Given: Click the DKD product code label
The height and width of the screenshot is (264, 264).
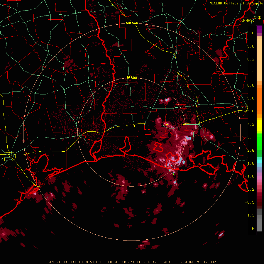Looking at the screenshot, I should (x=258, y=18).
